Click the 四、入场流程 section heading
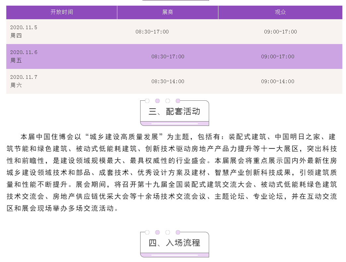Screen dimensions: 346x262 click(x=174, y=243)
